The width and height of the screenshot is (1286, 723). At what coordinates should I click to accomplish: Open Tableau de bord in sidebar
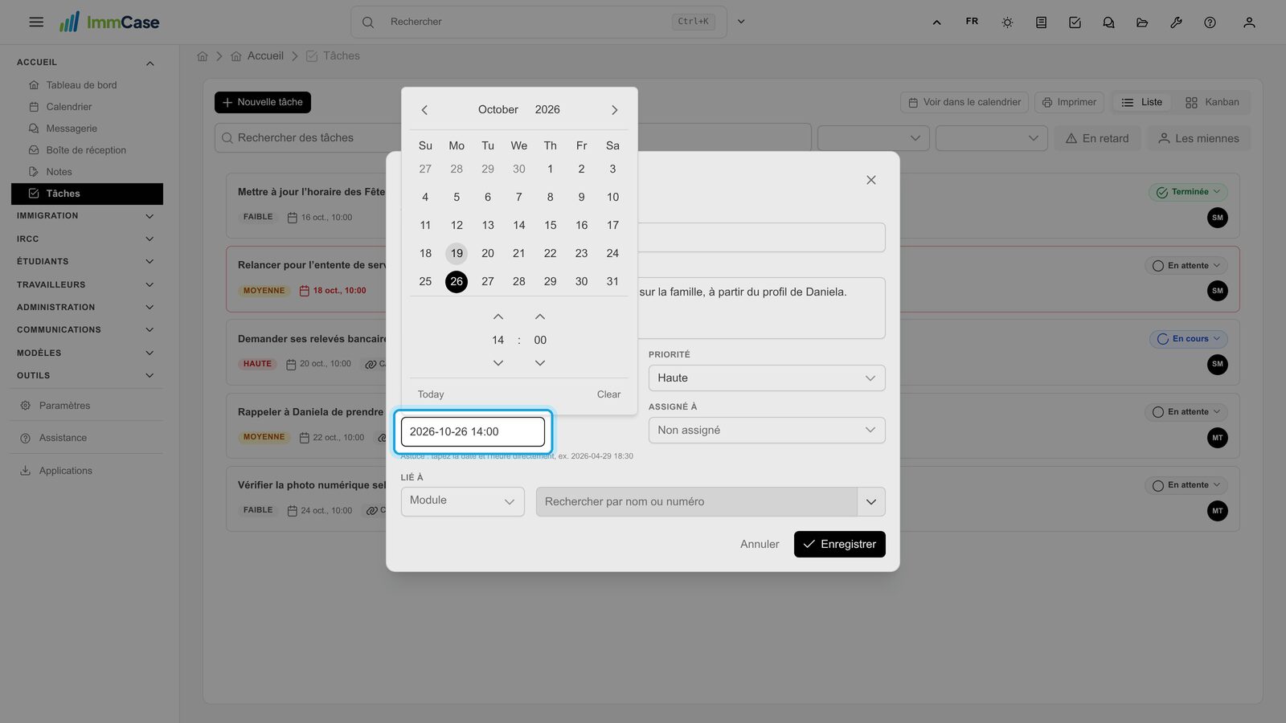pos(81,85)
